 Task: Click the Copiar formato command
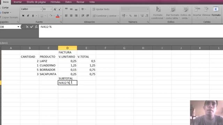click(9, 17)
